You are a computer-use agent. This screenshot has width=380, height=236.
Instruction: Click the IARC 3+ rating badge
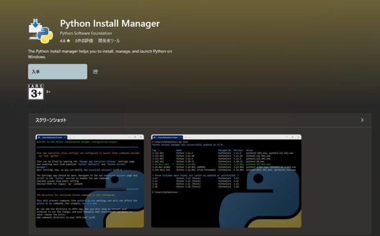click(x=36, y=92)
